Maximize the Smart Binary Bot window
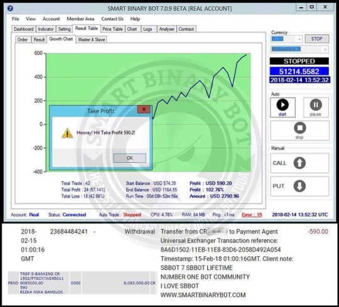 [311, 7]
